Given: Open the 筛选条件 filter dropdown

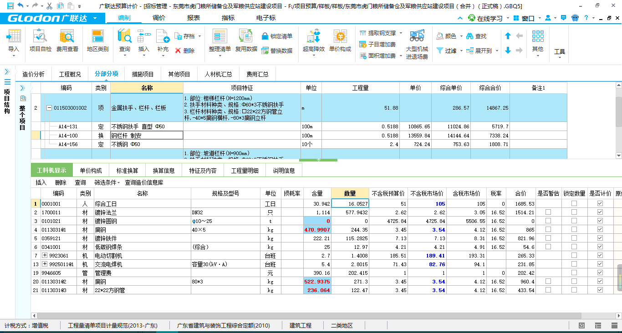Looking at the screenshot, I should click(x=107, y=182).
